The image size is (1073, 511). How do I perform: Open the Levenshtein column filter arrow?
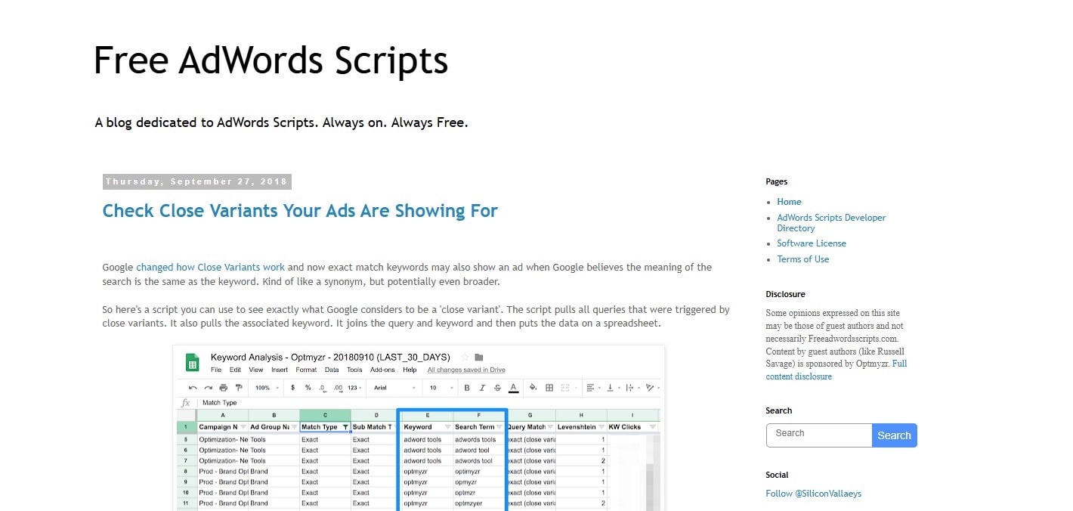point(601,427)
